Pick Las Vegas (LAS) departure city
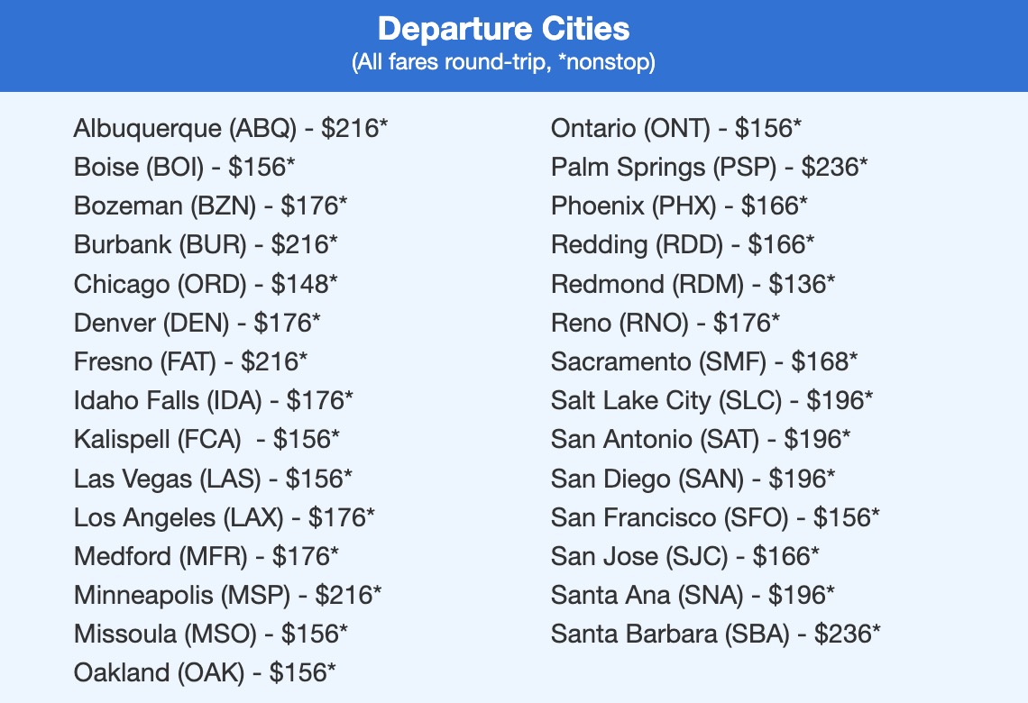1028x703 pixels. [x=213, y=479]
